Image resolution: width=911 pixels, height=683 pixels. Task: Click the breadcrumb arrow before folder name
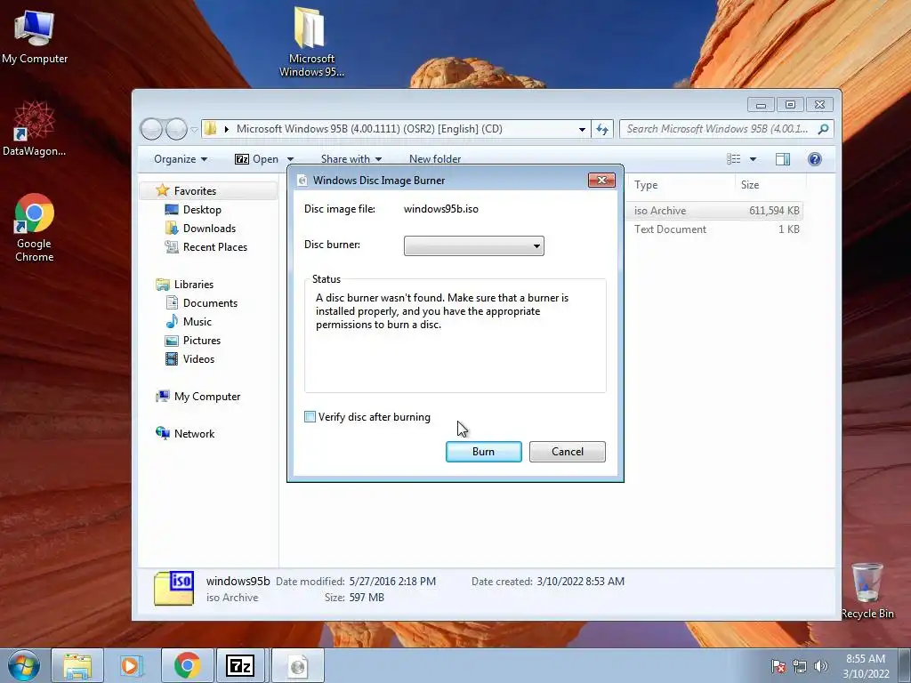click(227, 129)
